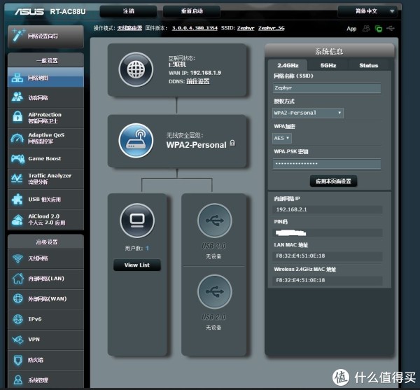
Task: Open the language dropdown
Action: pyautogui.click(x=367, y=11)
